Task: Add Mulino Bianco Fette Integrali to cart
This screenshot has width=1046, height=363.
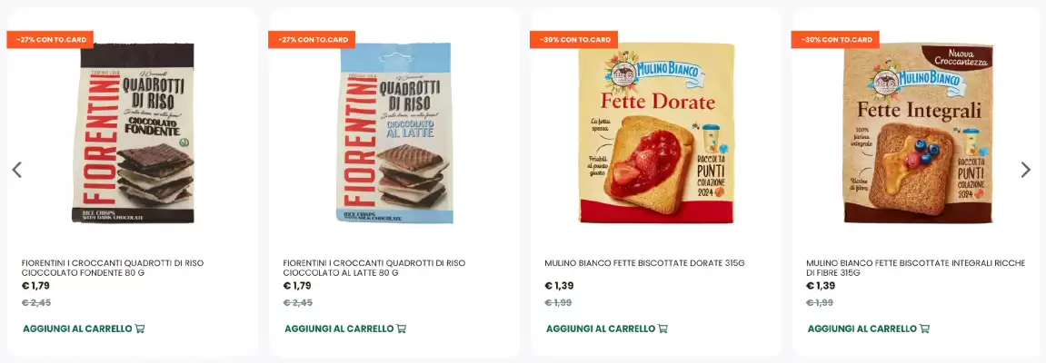Action: (869, 329)
